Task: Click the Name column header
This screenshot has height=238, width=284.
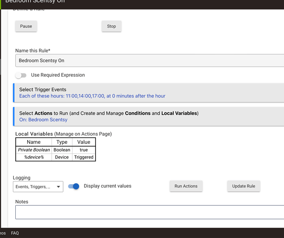Action: click(x=34, y=142)
